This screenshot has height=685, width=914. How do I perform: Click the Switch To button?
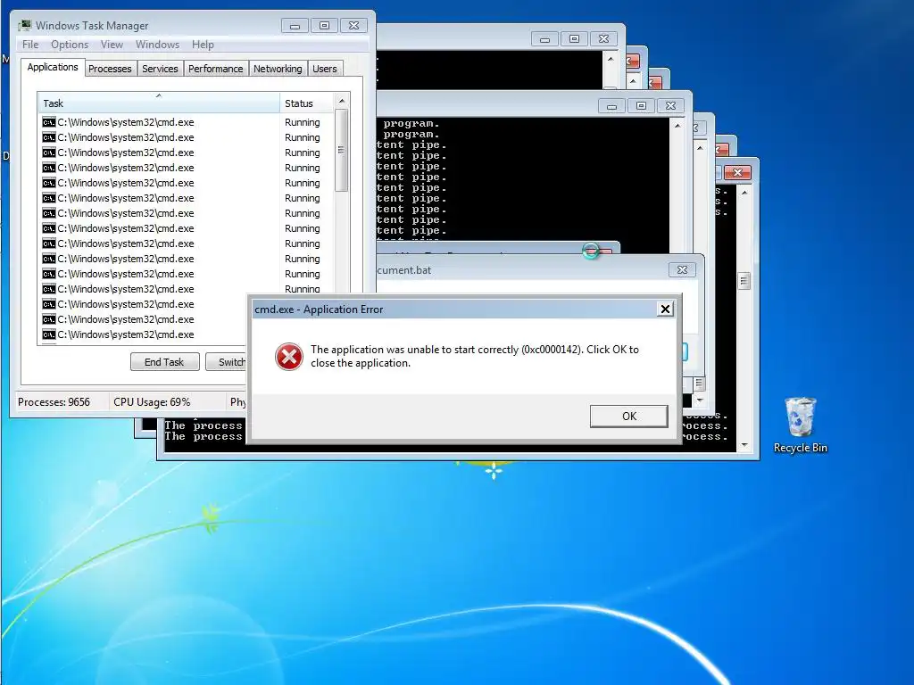click(x=226, y=362)
